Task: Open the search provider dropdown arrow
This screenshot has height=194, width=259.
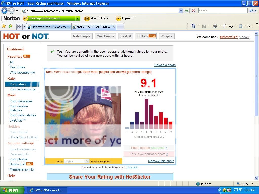Action: click(256, 11)
